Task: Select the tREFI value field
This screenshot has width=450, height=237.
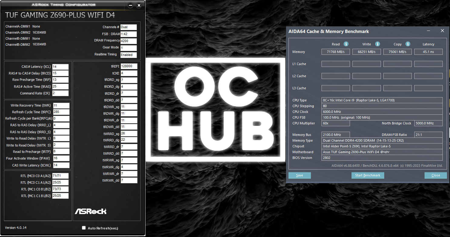Action: (x=129, y=66)
